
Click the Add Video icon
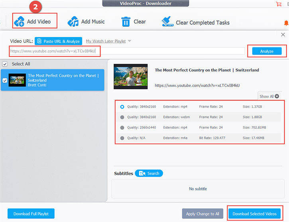(x=20, y=22)
